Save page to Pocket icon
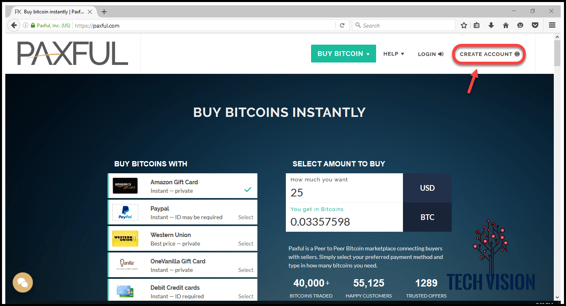566x306 pixels. coord(535,25)
